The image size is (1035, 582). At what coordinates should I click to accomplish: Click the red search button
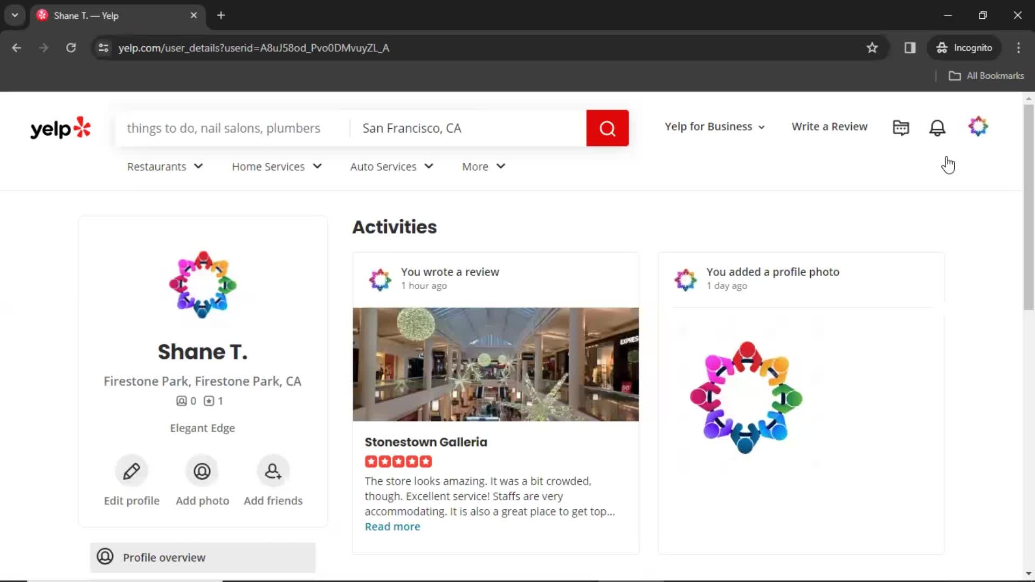coord(606,127)
